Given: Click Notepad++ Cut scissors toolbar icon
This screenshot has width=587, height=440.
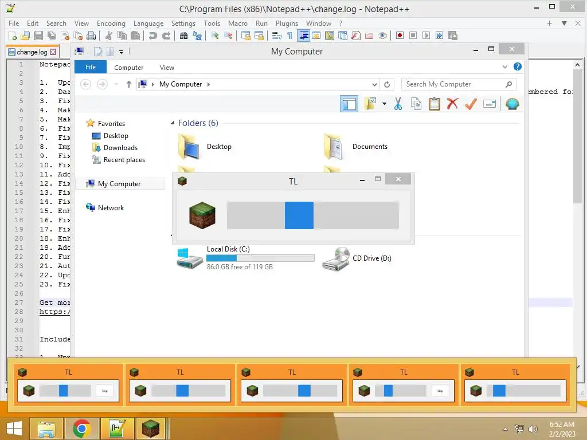Looking at the screenshot, I should point(108,36).
